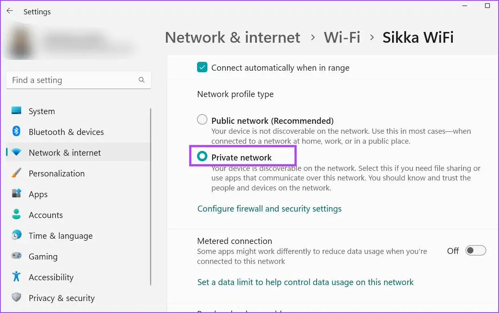
Task: Toggle Metered connection switch
Action: (x=476, y=250)
